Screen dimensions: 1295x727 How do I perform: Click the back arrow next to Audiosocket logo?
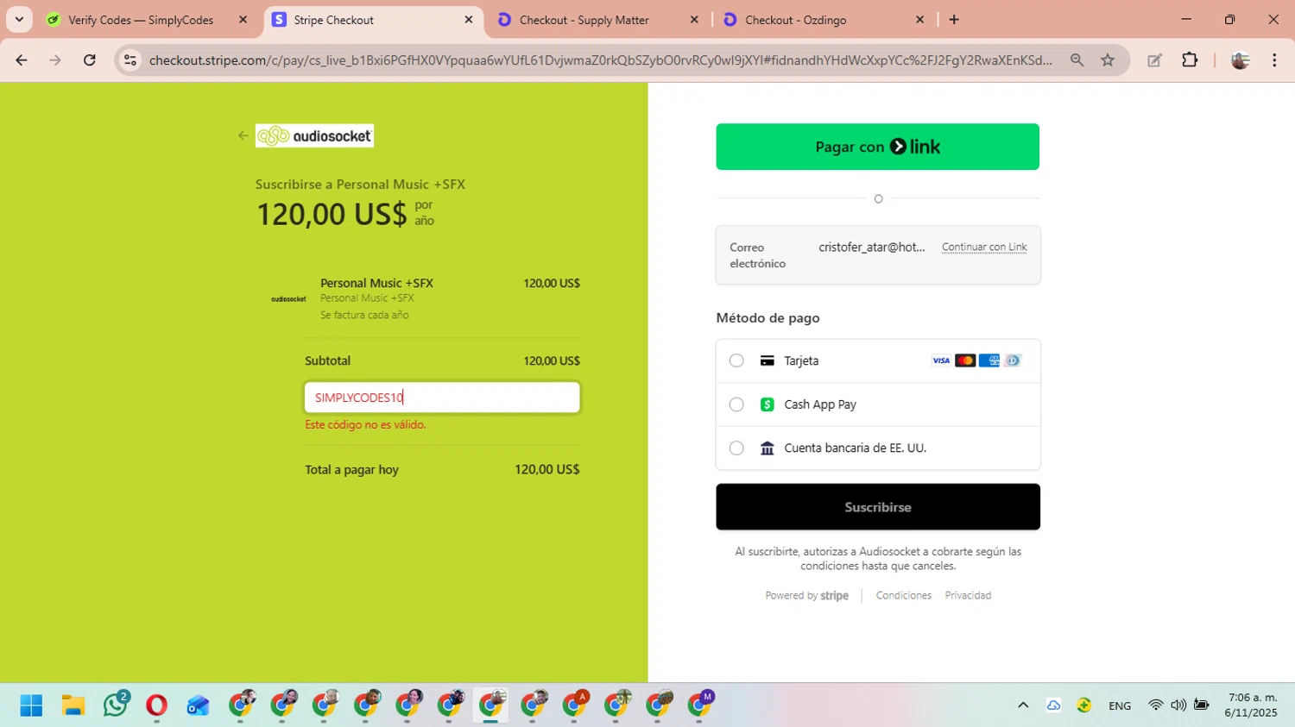(243, 135)
